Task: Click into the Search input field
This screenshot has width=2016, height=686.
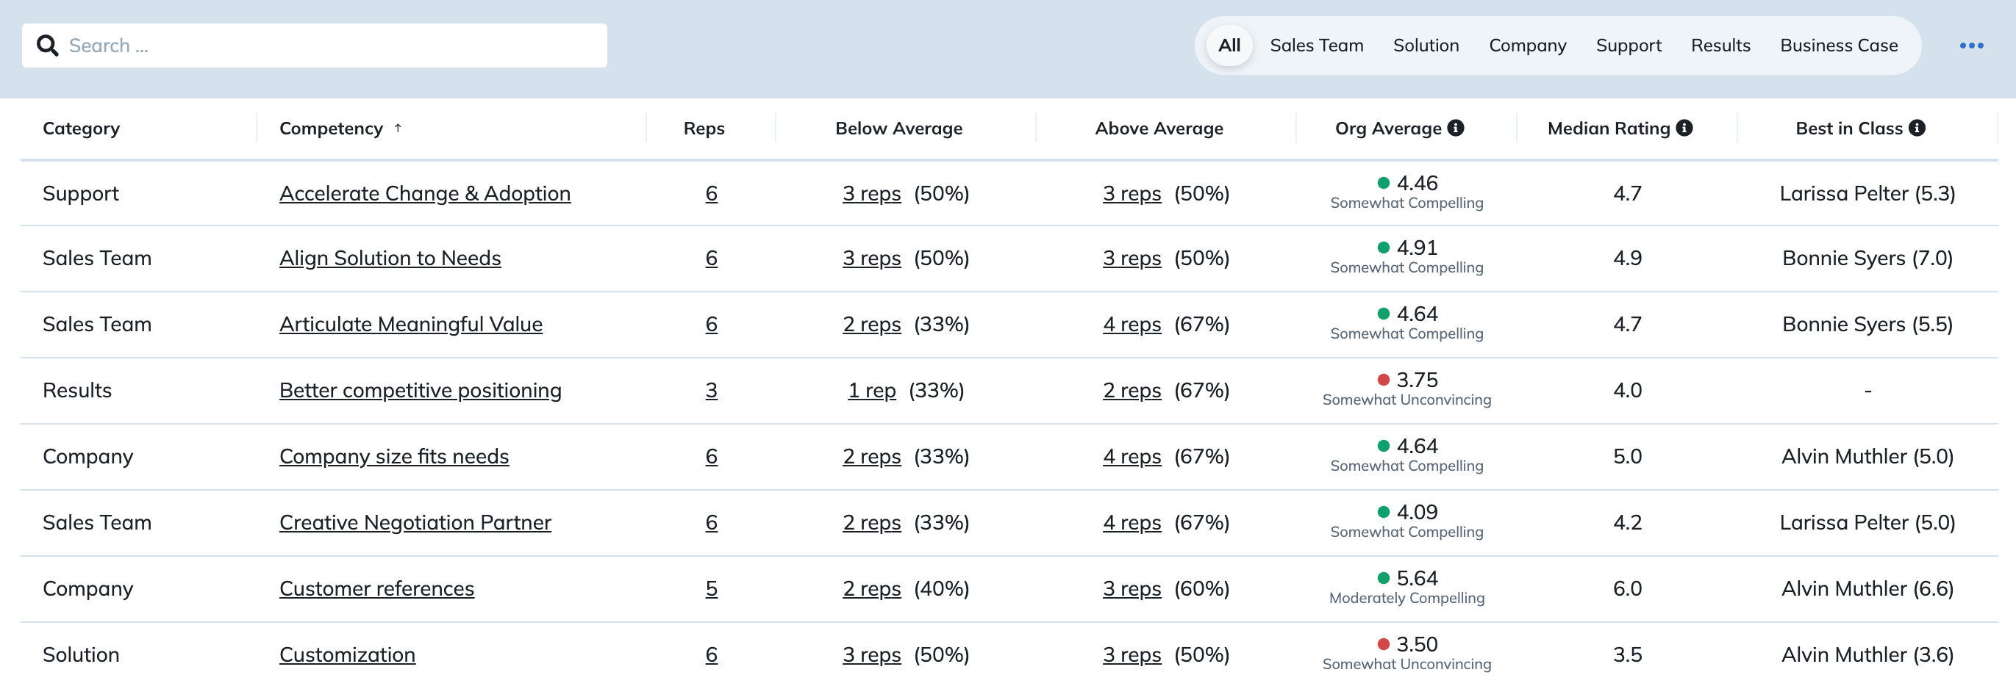Action: click(315, 46)
